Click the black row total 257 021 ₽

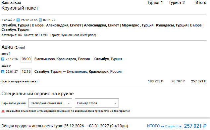pos(199,81)
